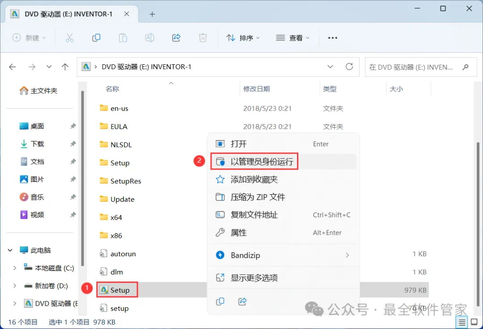Viewport: 483px width, 329px height.
Task: Switch to large icons view in status bar
Action: [x=475, y=322]
